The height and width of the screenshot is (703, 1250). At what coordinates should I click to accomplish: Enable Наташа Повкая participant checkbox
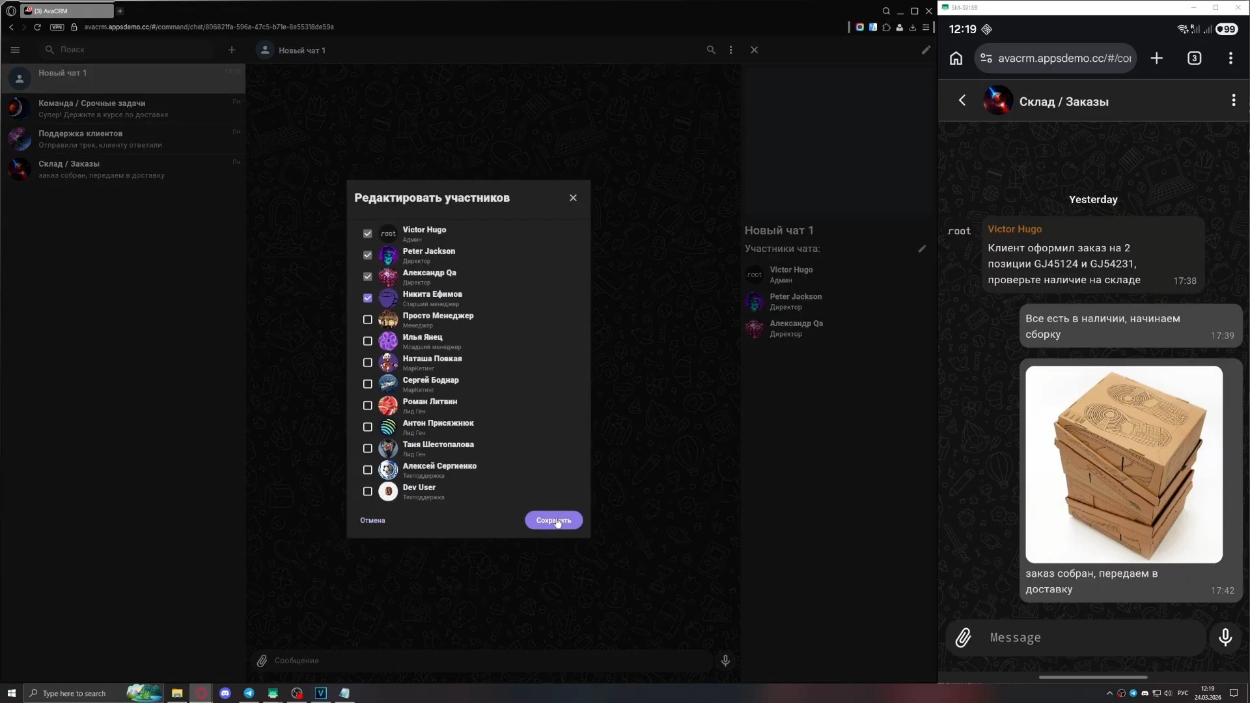tap(367, 363)
